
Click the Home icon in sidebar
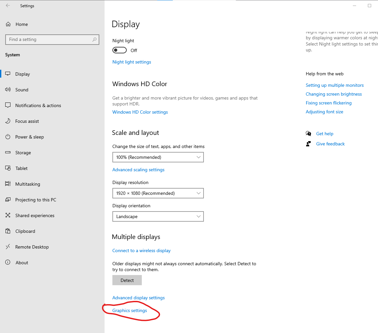pyautogui.click(x=8, y=24)
